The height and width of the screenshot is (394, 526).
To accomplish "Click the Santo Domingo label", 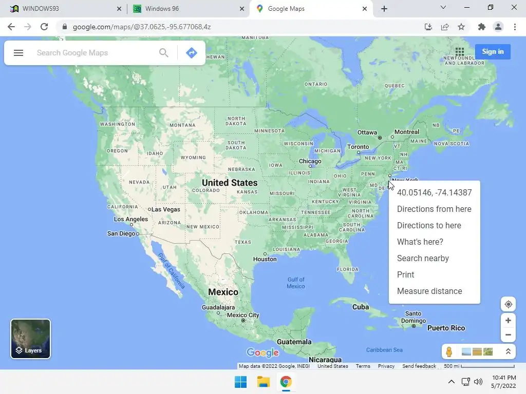I will coord(414,317).
